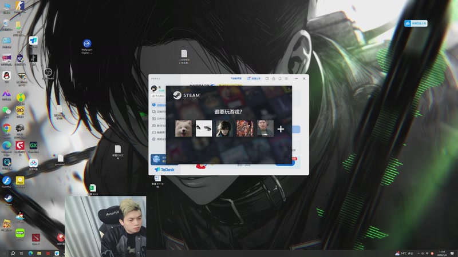This screenshot has height=257, width=458.
Task: Open weather widget in system tray
Action: (404, 253)
